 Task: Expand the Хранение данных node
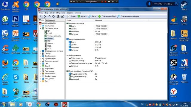tap(41, 61)
